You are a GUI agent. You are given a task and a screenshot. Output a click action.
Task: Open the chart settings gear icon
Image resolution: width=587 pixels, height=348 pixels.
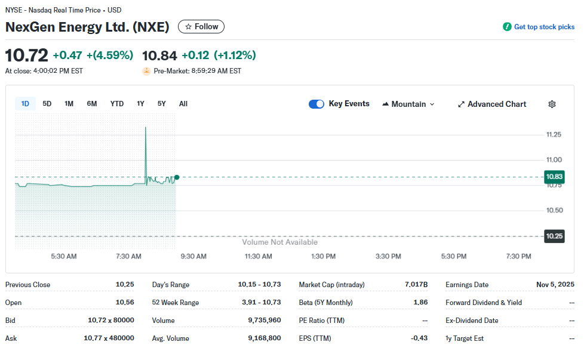pos(552,104)
